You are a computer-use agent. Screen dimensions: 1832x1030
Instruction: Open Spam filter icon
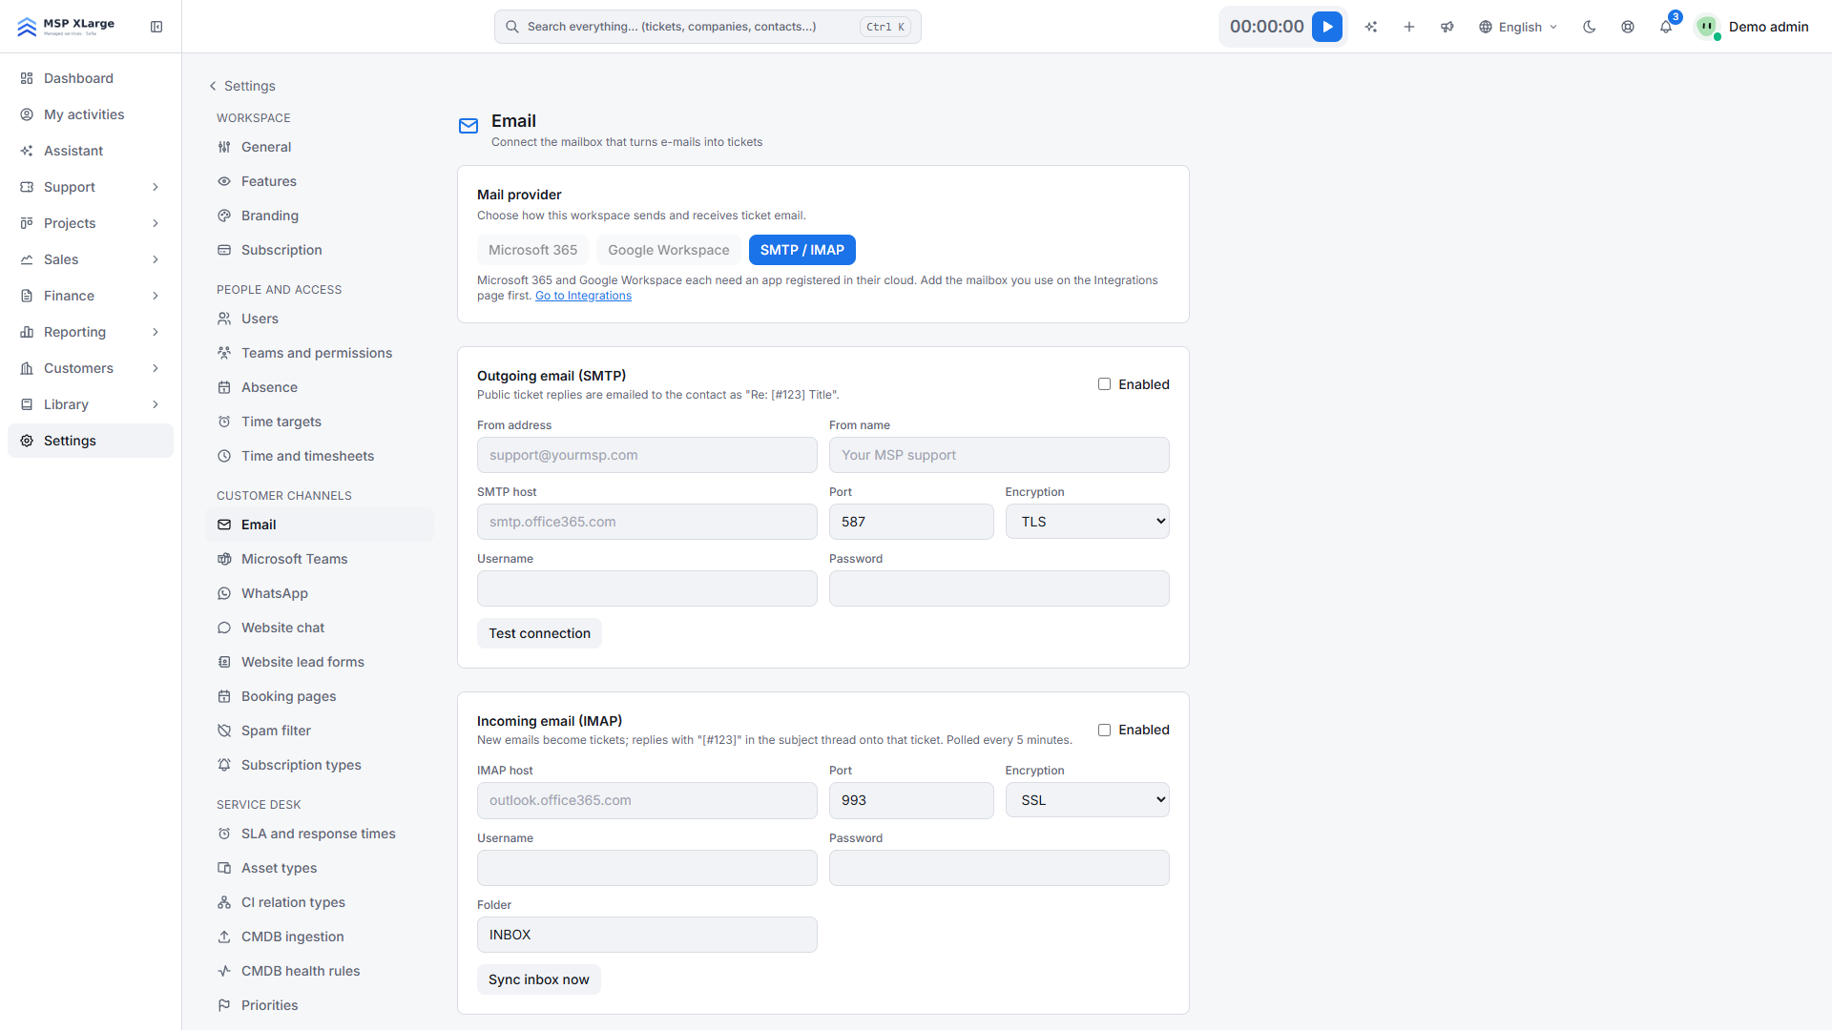click(224, 731)
